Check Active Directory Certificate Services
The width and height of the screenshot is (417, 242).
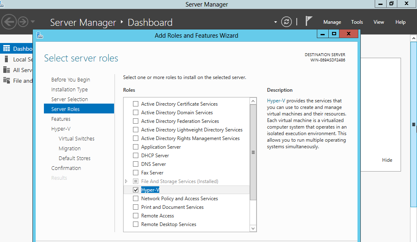[135, 104]
